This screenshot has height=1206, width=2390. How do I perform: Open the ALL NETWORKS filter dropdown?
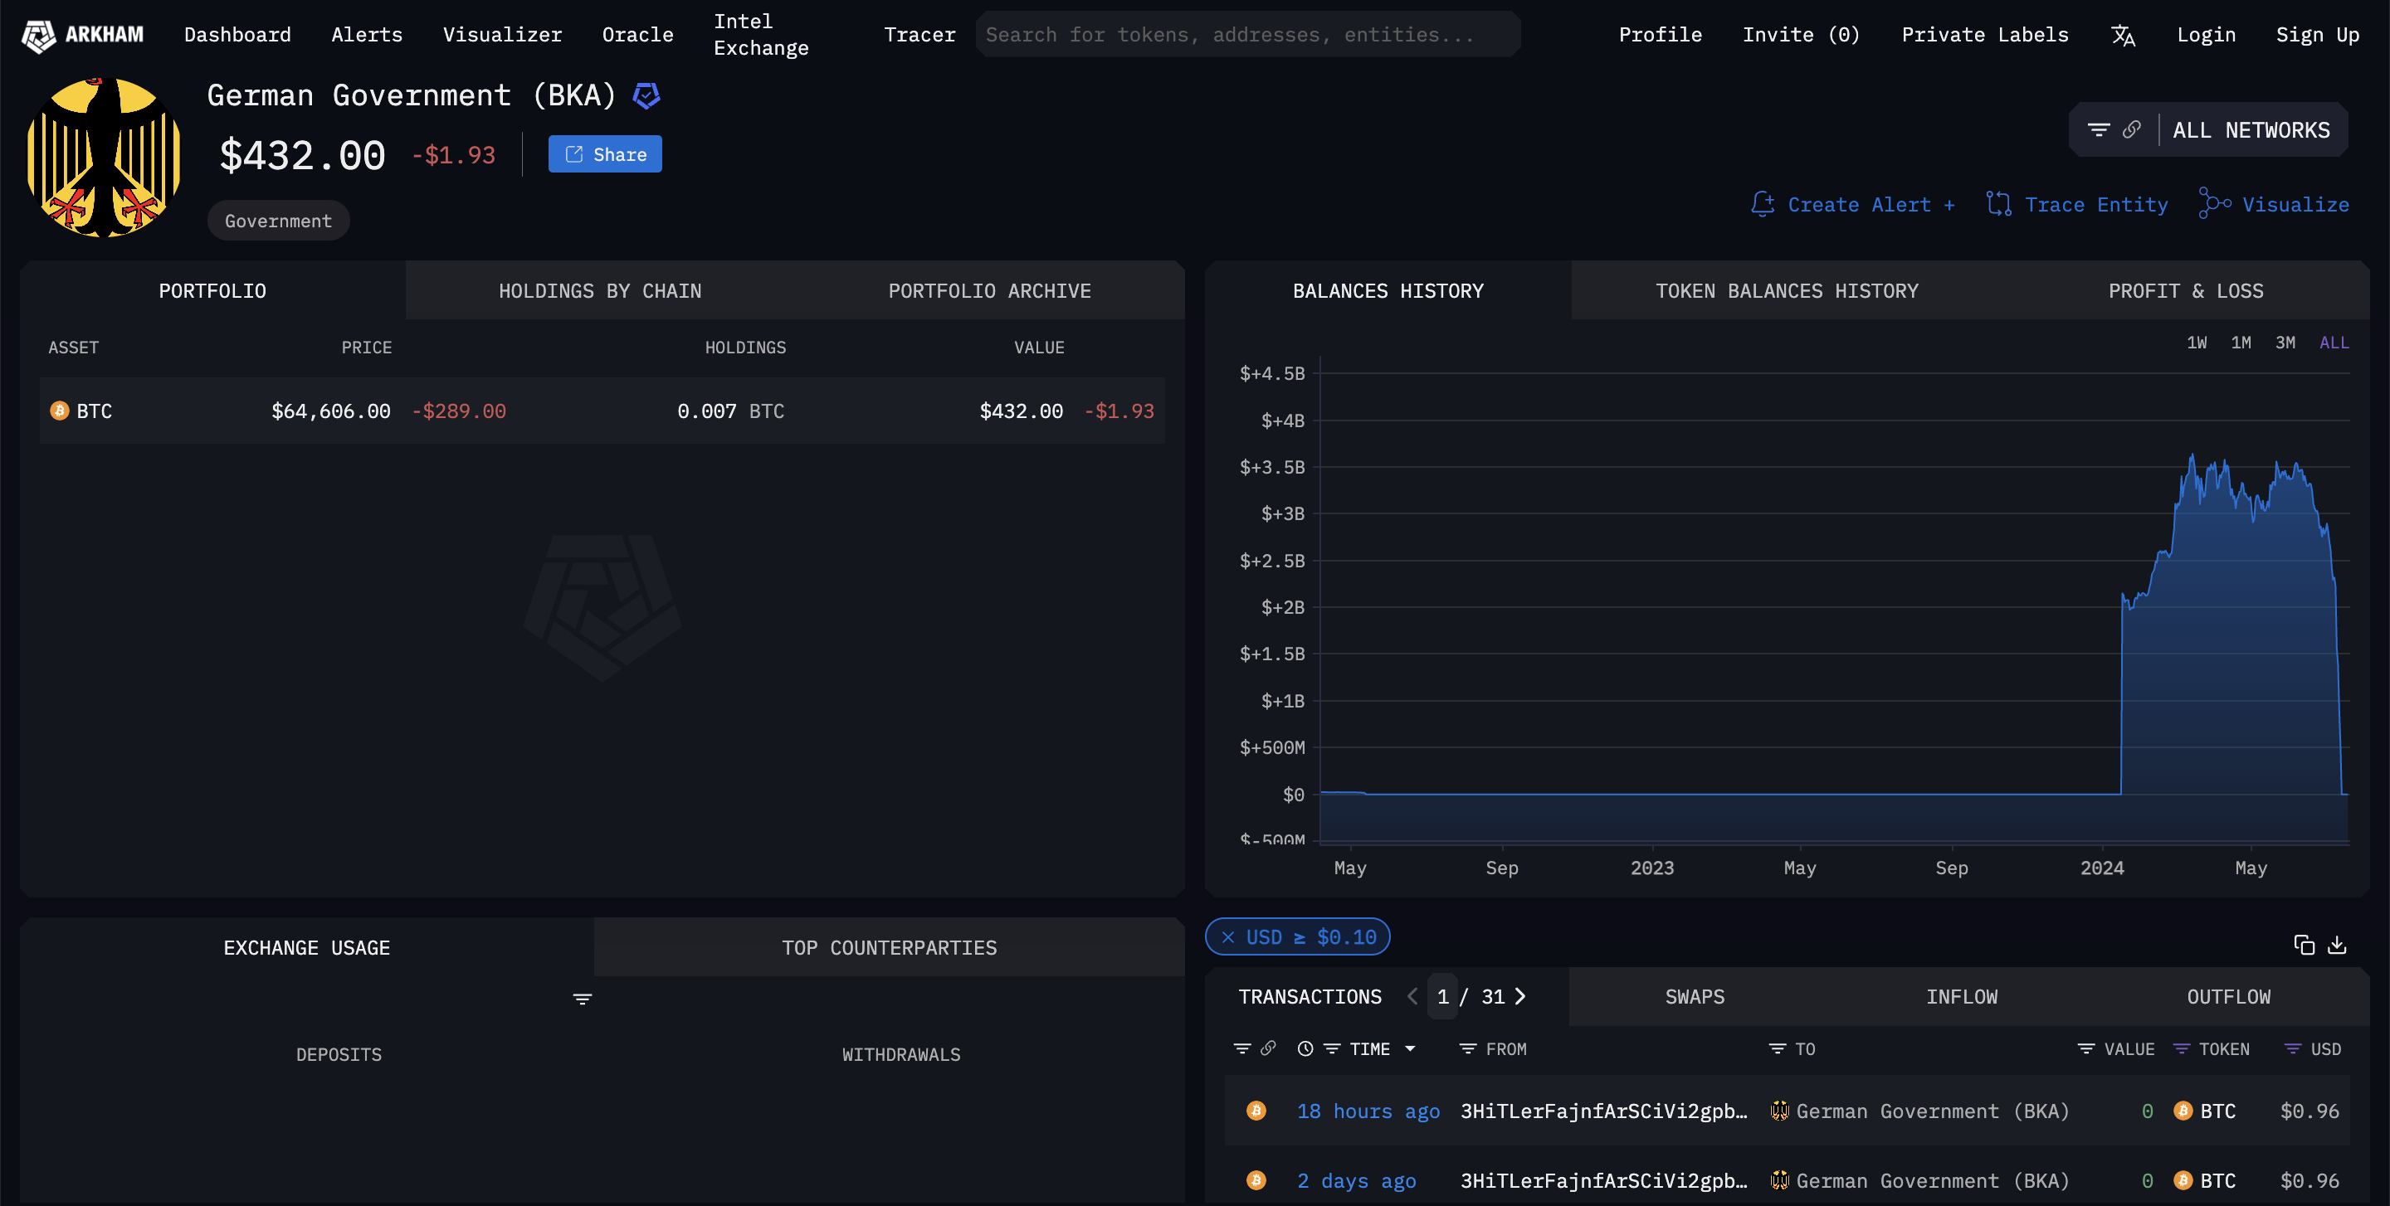(2250, 129)
